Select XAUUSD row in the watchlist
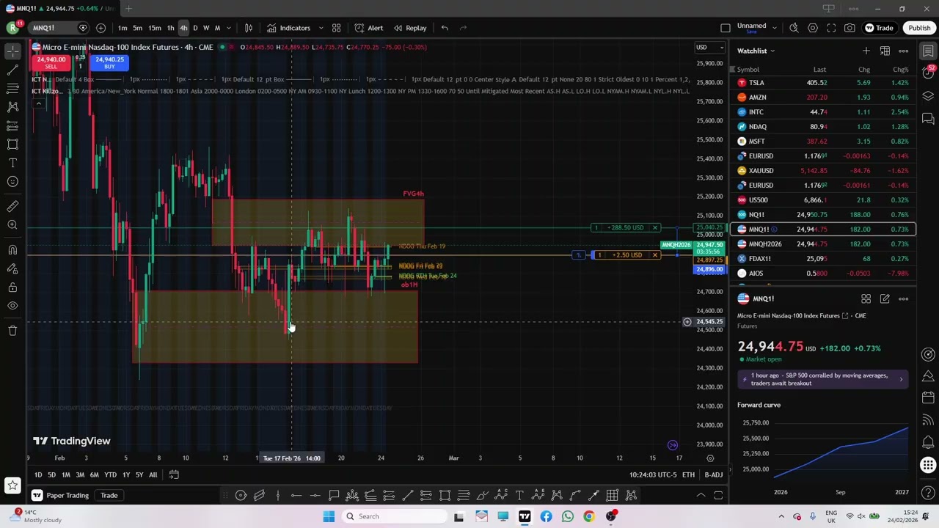This screenshot has width=939, height=528. [822, 171]
